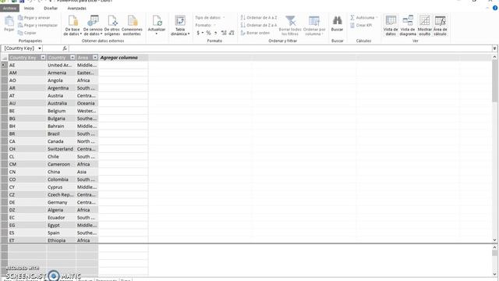Viewport: 499px width, 281px height.
Task: Expand the Autosuma dropdown arrow
Action: click(x=377, y=17)
